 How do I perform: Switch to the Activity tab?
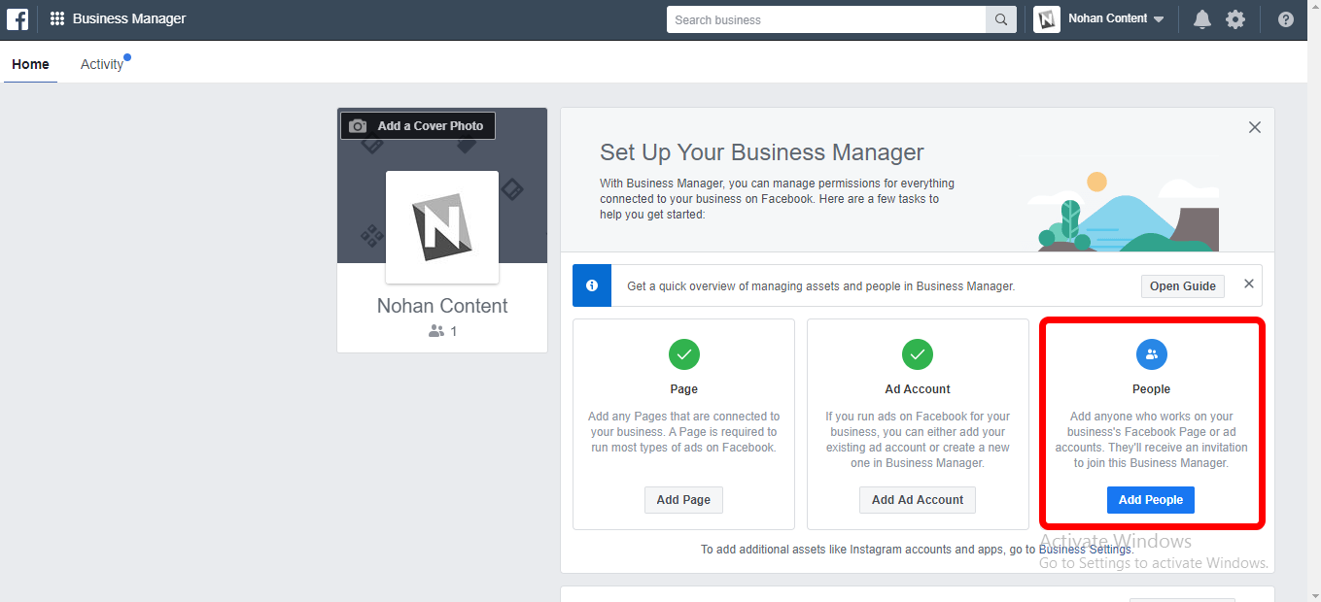point(102,64)
